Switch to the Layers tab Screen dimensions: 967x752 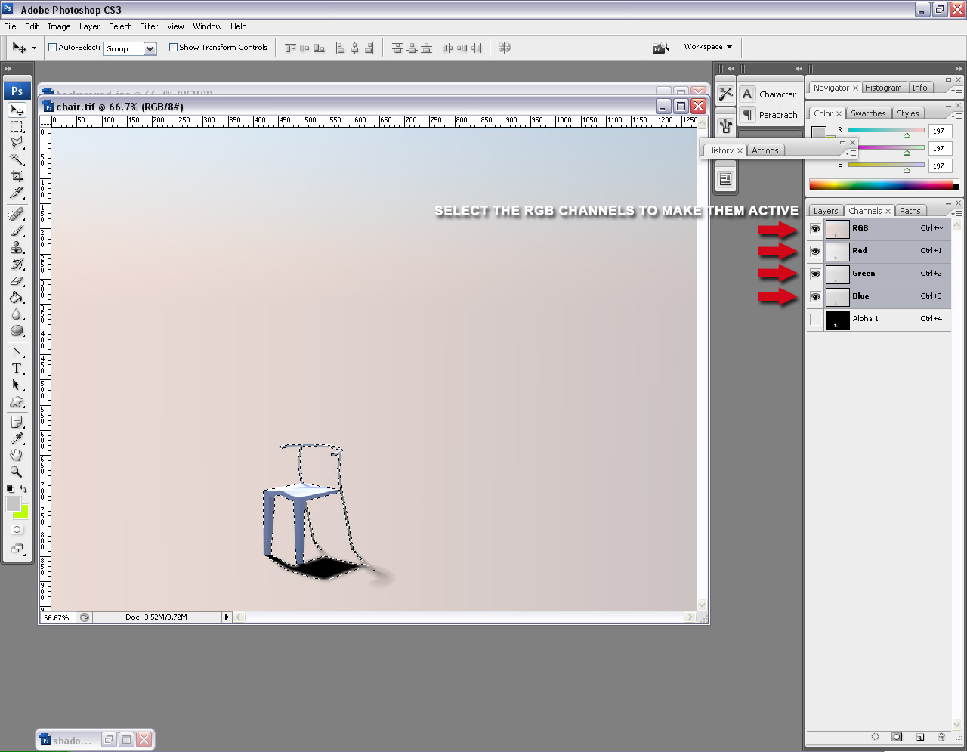[825, 210]
